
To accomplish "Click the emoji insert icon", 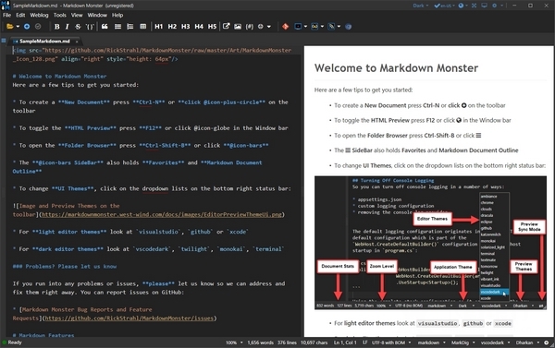I will pos(261,27).
